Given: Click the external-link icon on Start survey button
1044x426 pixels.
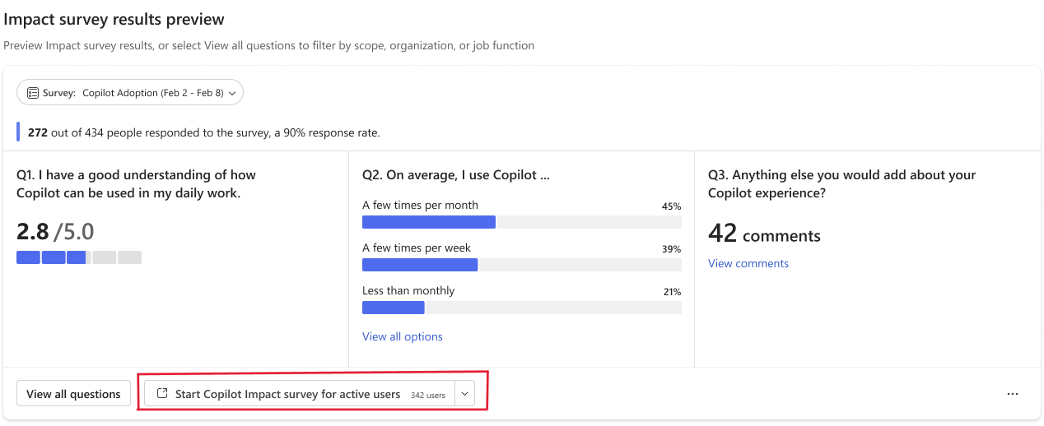Looking at the screenshot, I should coord(162,394).
